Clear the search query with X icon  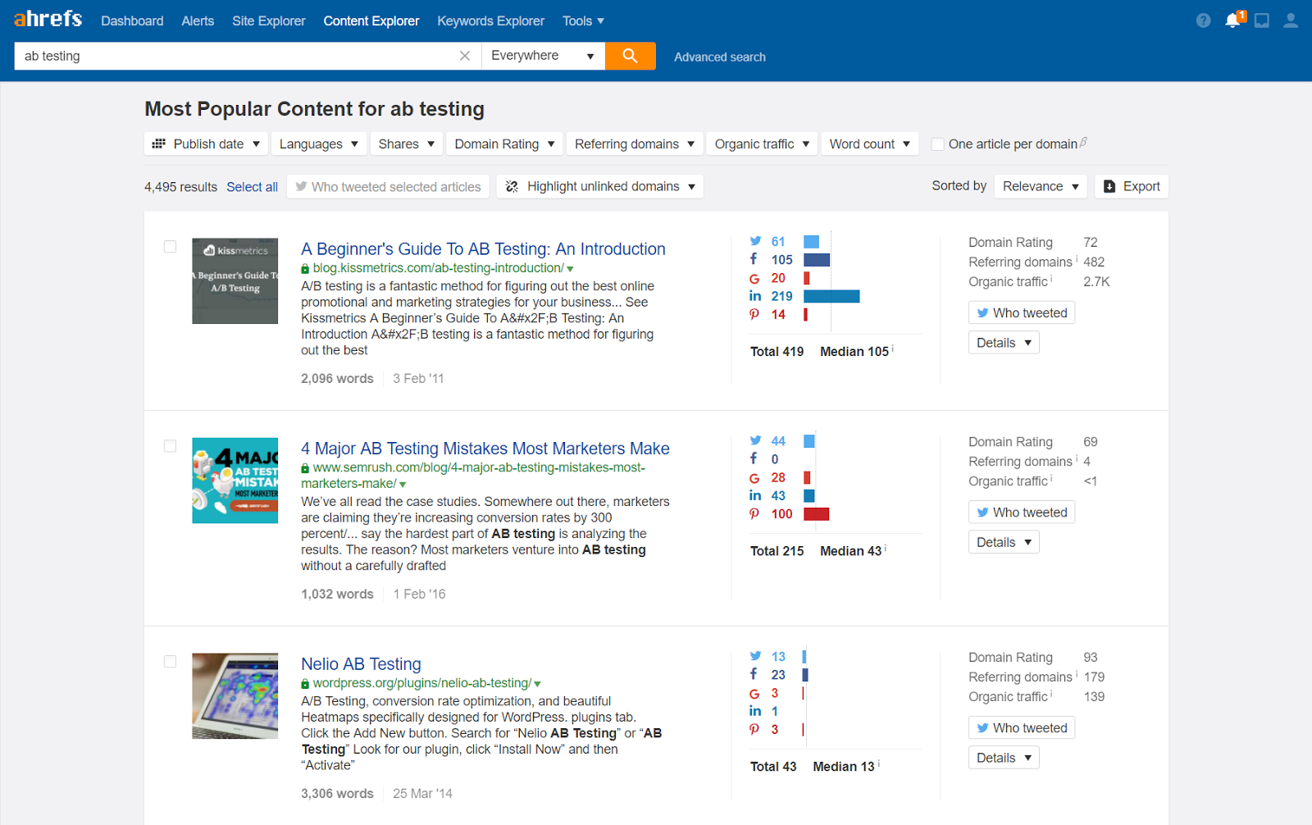[465, 56]
